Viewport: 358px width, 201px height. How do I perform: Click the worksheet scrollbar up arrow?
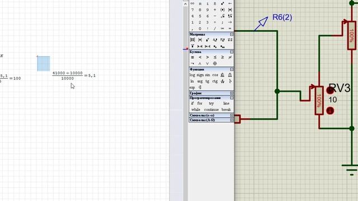tap(185, 4)
